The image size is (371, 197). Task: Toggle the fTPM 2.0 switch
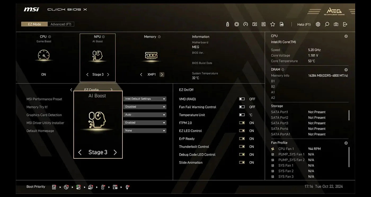point(242,123)
